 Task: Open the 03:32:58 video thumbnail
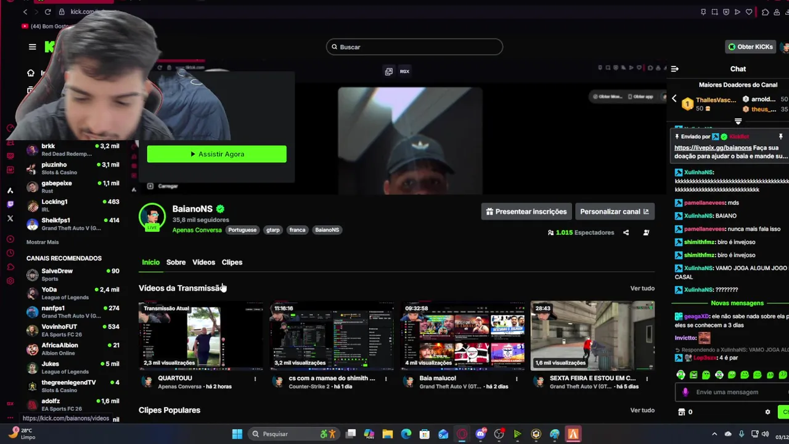point(462,336)
